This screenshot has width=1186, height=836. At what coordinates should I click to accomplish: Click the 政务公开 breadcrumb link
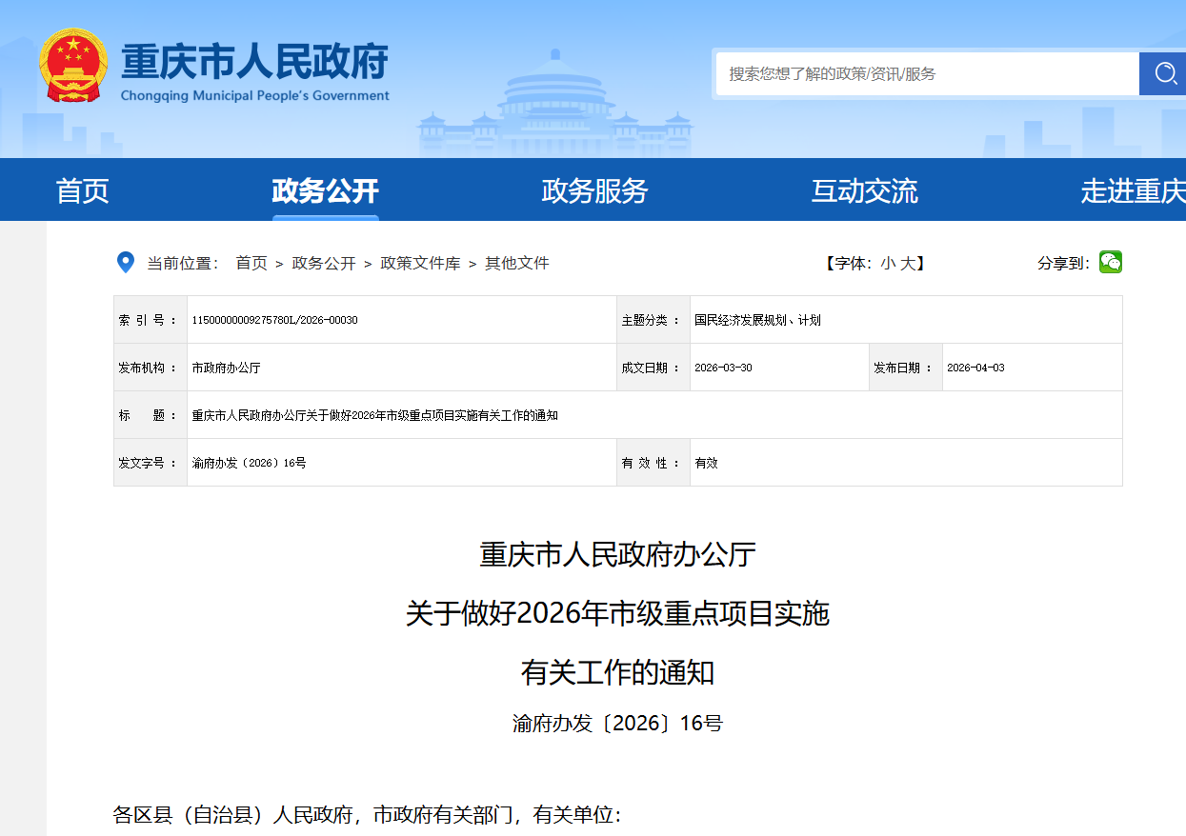[324, 263]
